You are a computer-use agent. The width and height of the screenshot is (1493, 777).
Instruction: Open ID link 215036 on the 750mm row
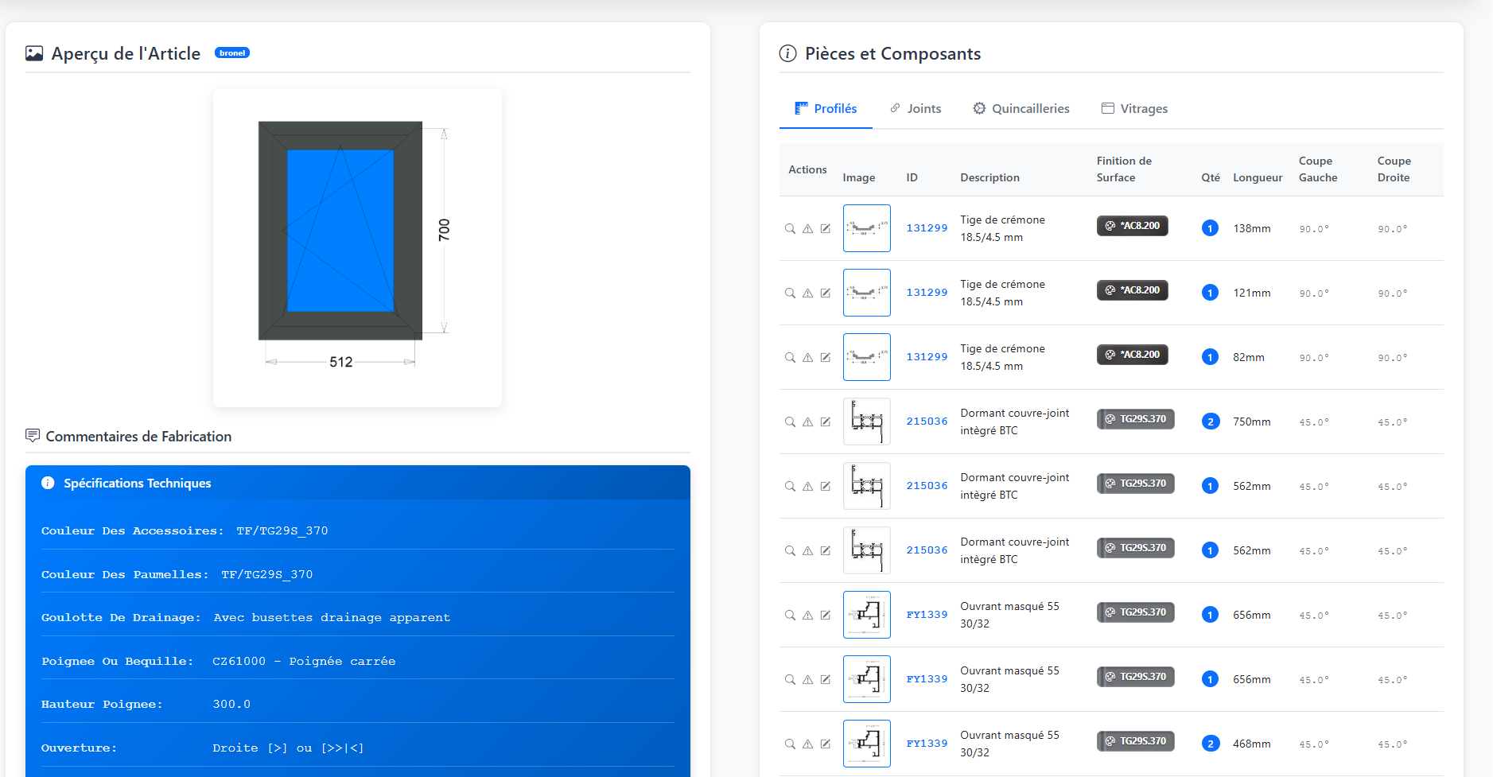coord(927,422)
